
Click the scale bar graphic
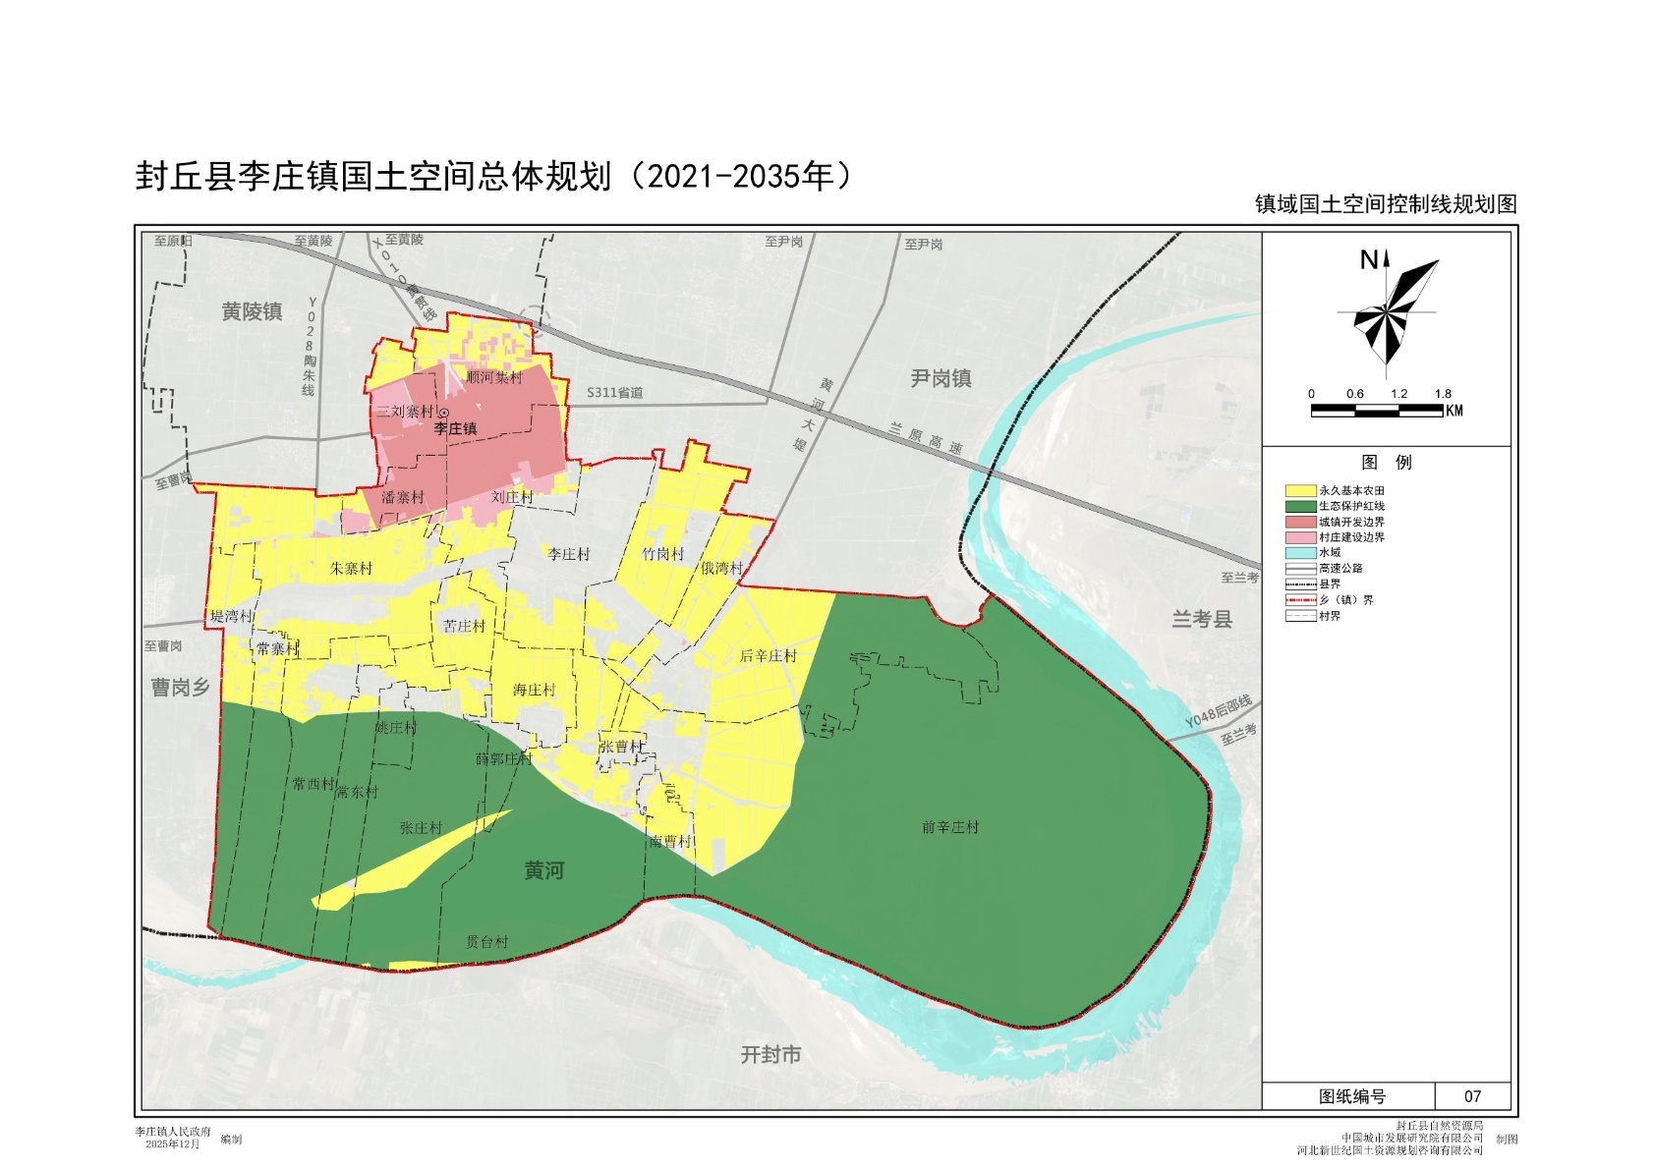point(1377,411)
